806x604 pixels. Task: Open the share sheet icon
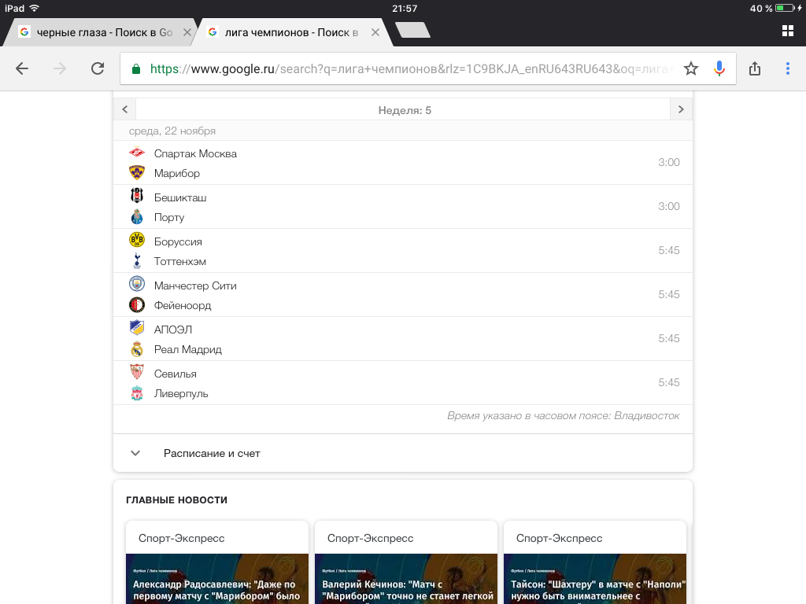755,68
